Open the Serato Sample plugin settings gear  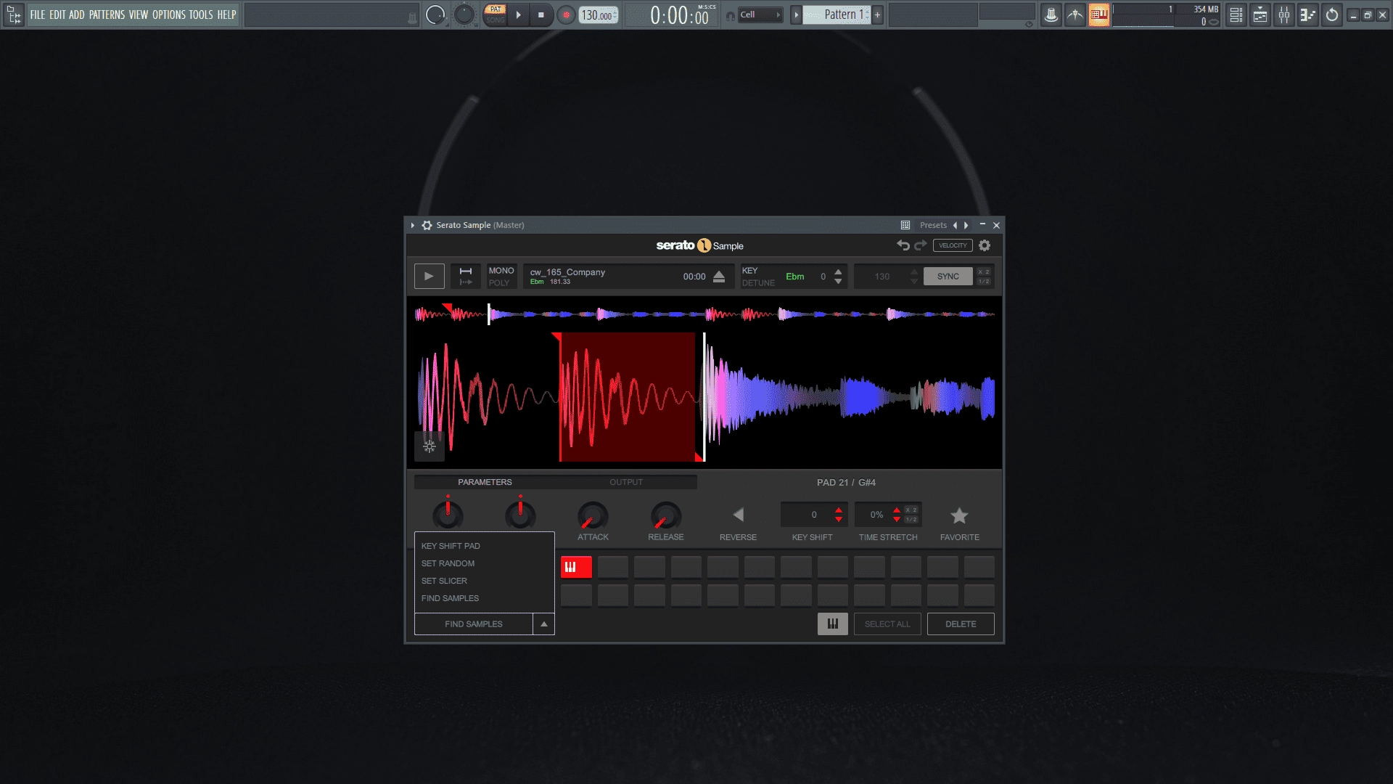[985, 245]
